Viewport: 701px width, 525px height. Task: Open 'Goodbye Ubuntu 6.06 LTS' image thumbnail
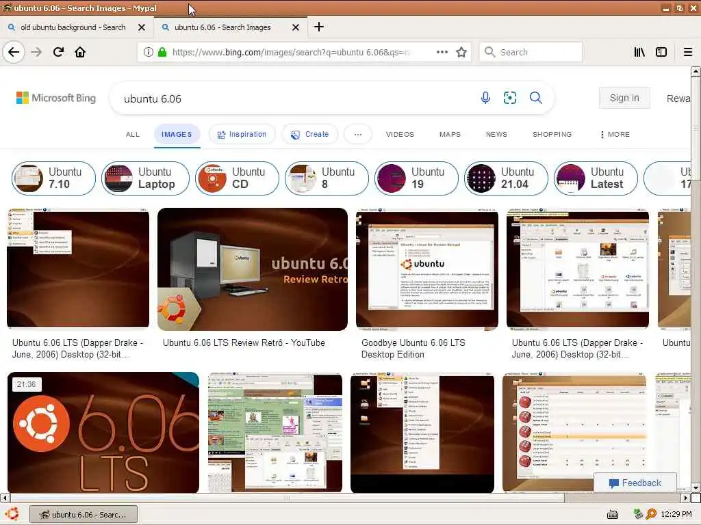(427, 269)
